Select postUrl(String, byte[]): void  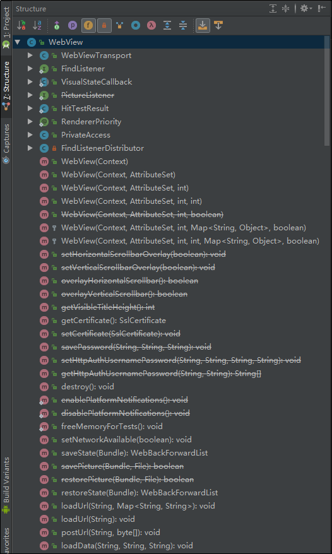(110, 533)
